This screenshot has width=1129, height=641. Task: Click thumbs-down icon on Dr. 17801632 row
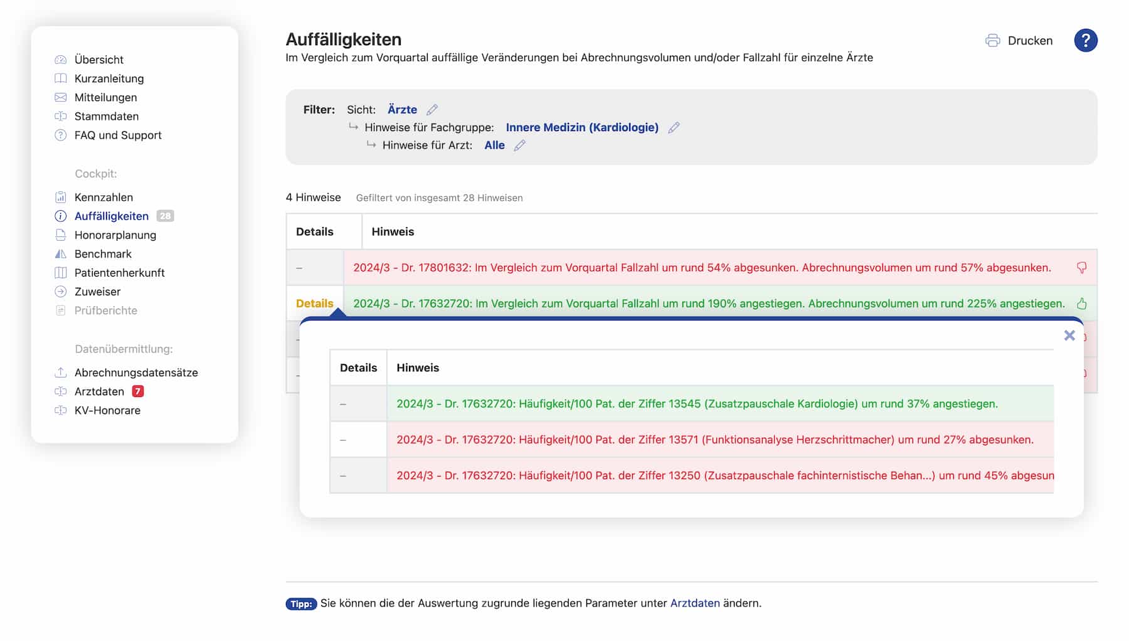coord(1081,268)
